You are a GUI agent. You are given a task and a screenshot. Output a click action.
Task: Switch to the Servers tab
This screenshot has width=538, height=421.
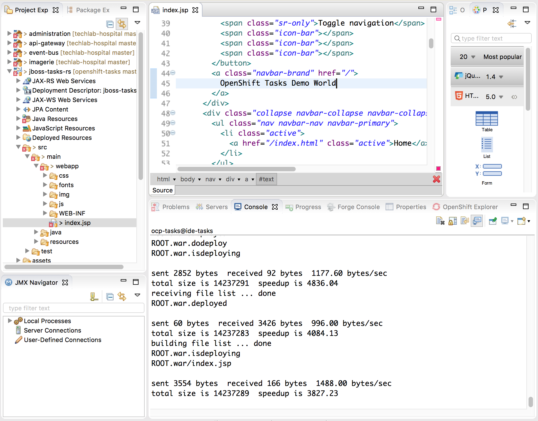(x=212, y=207)
